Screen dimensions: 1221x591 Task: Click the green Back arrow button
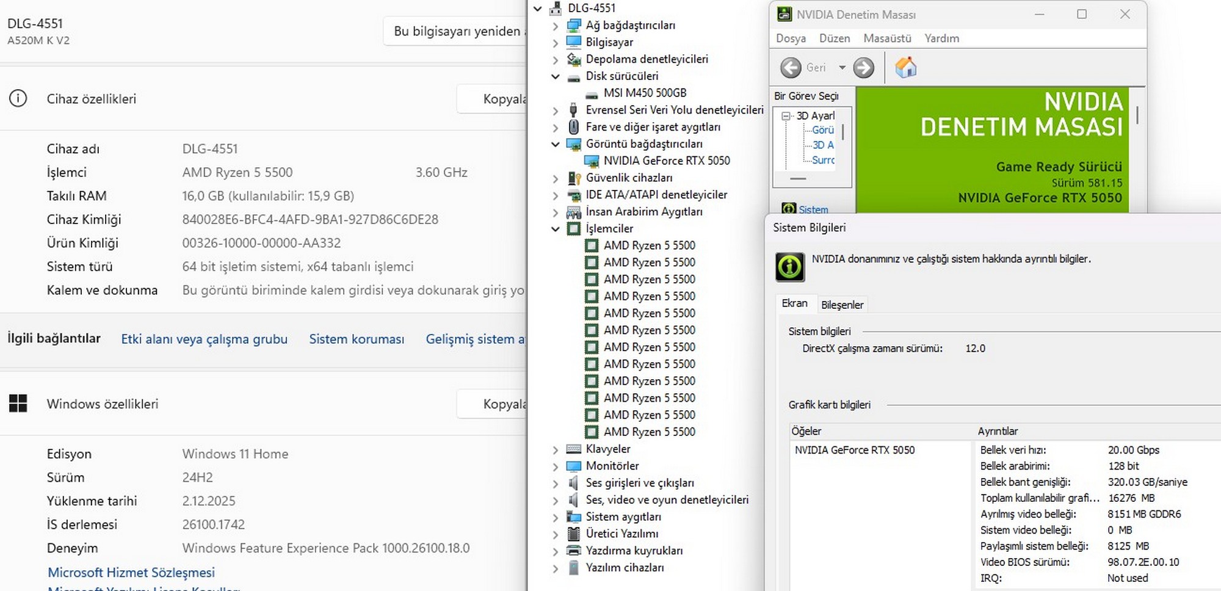point(791,67)
